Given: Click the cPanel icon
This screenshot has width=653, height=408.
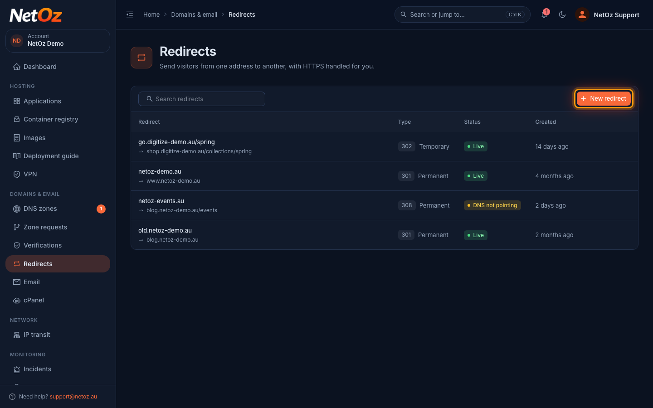Looking at the screenshot, I should coord(17,300).
